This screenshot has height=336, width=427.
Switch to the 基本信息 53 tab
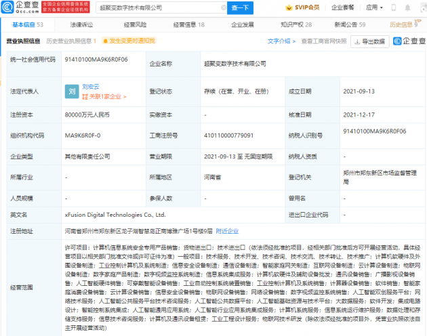28,25
